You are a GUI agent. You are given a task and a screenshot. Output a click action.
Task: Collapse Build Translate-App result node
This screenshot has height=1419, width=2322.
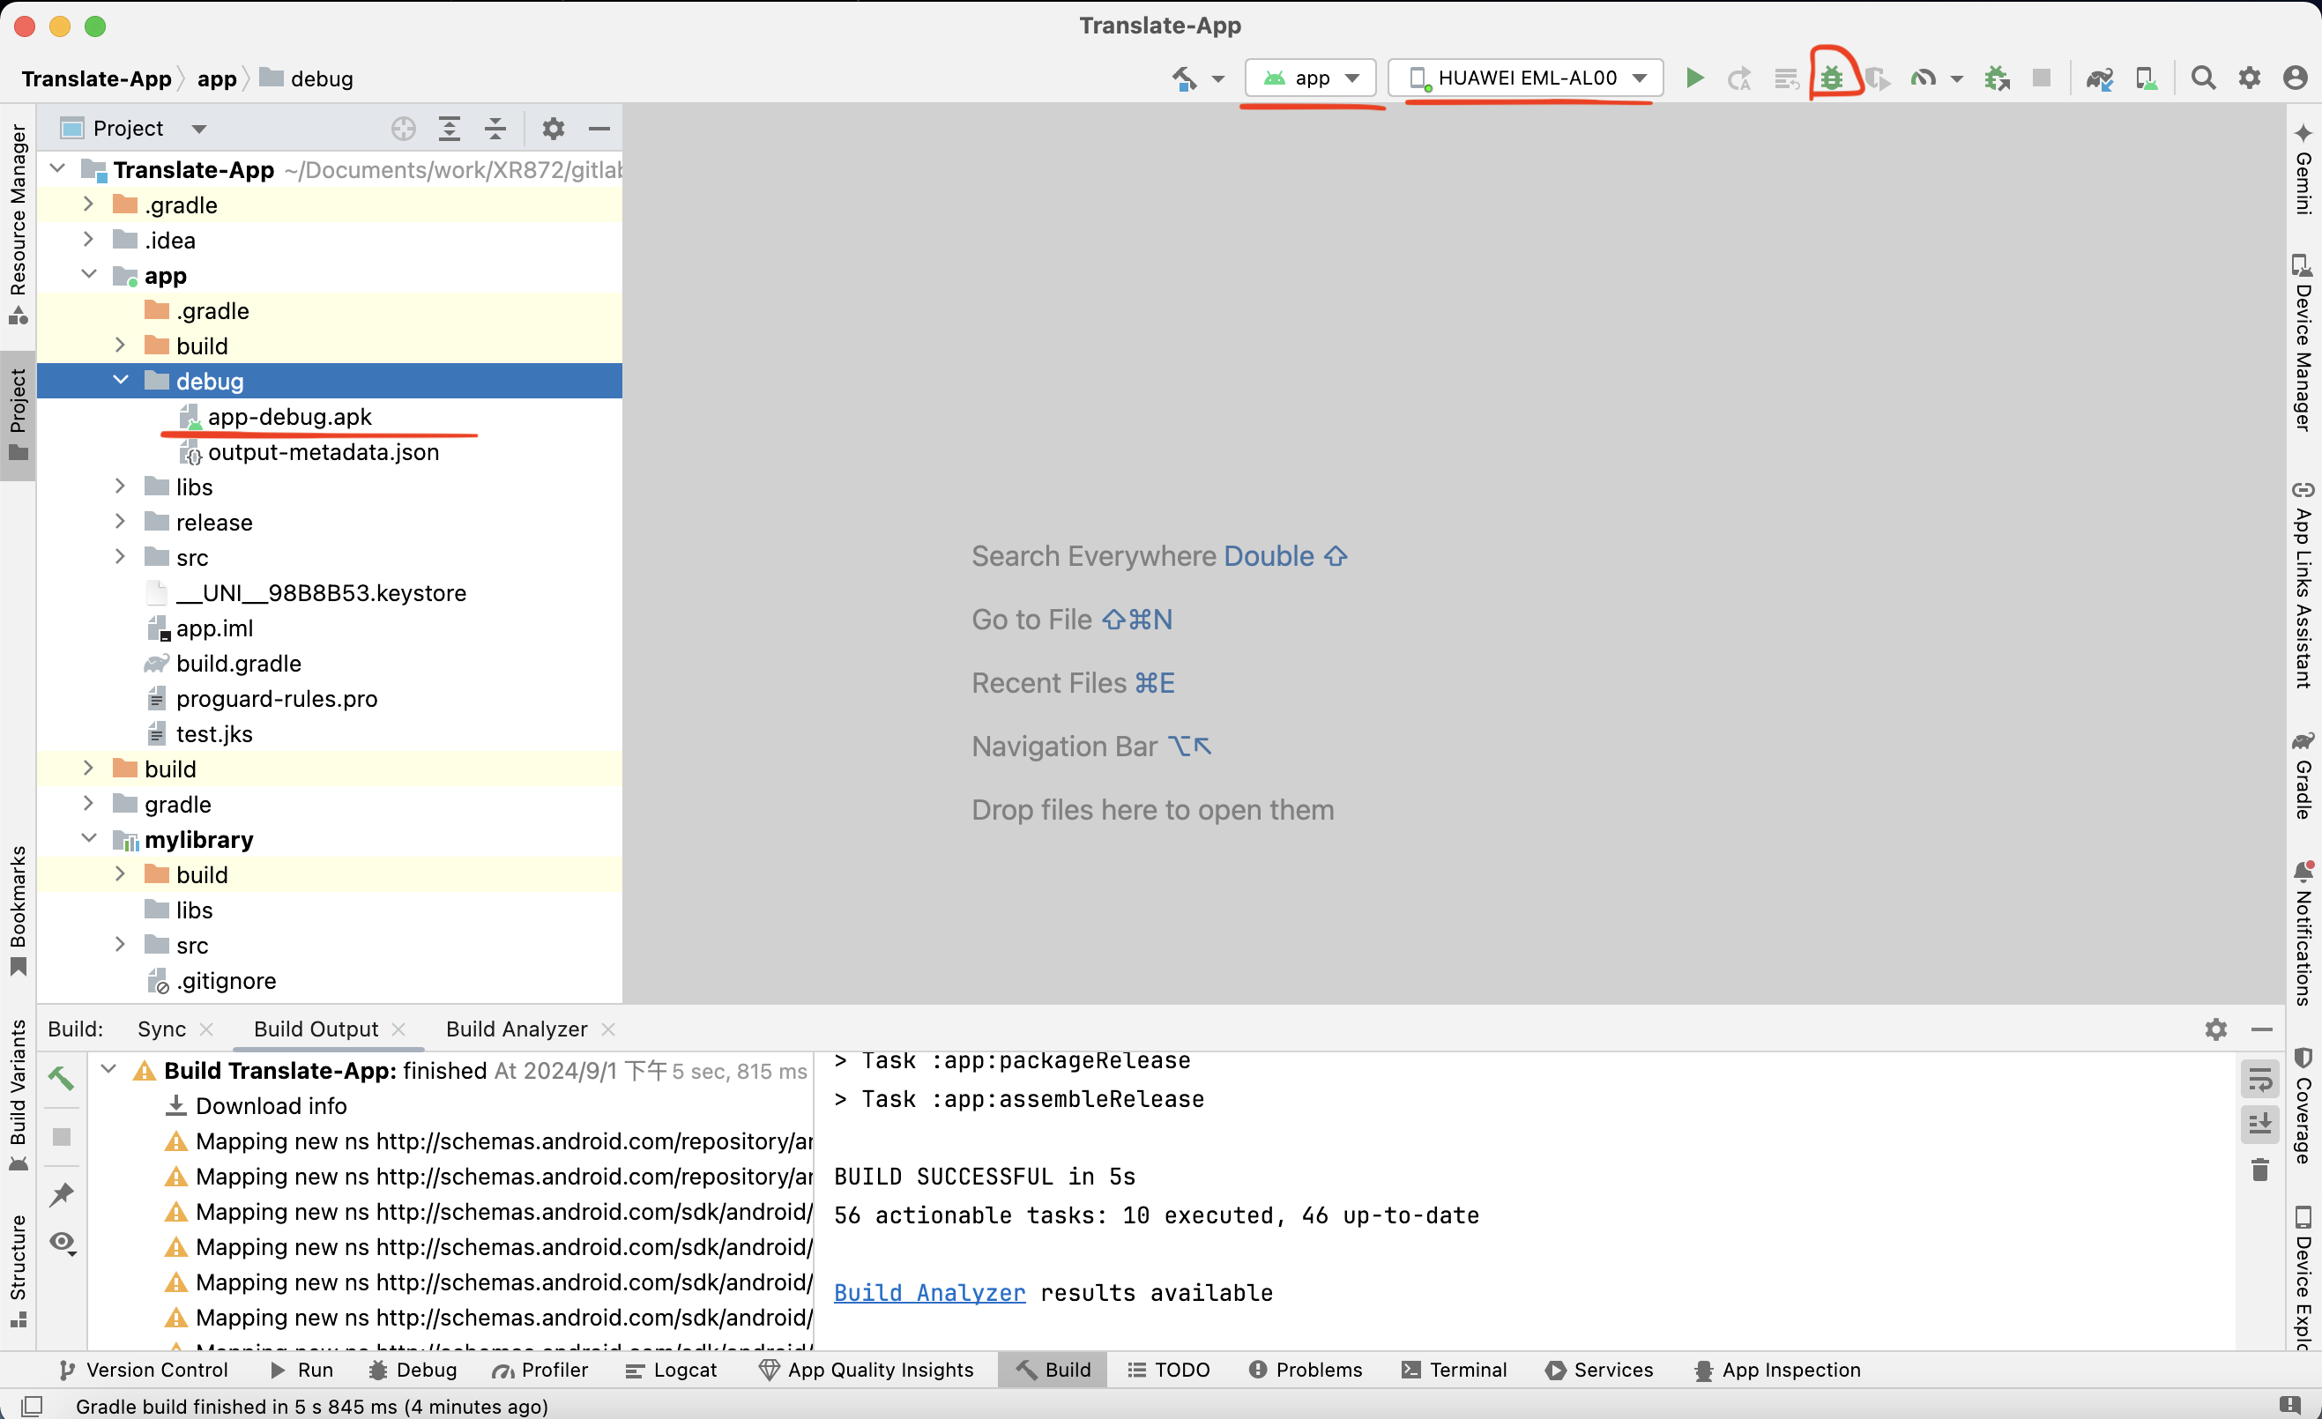[109, 1069]
